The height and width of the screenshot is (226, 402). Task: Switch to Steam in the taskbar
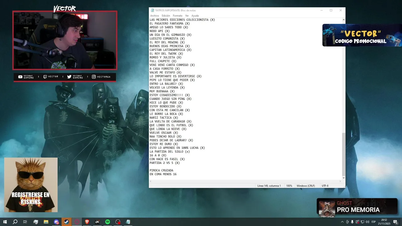point(67,222)
